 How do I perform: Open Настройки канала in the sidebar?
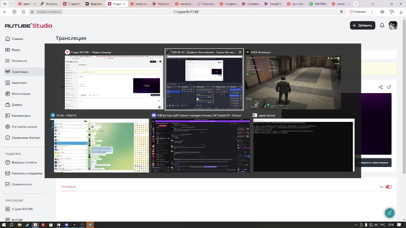(x=21, y=127)
